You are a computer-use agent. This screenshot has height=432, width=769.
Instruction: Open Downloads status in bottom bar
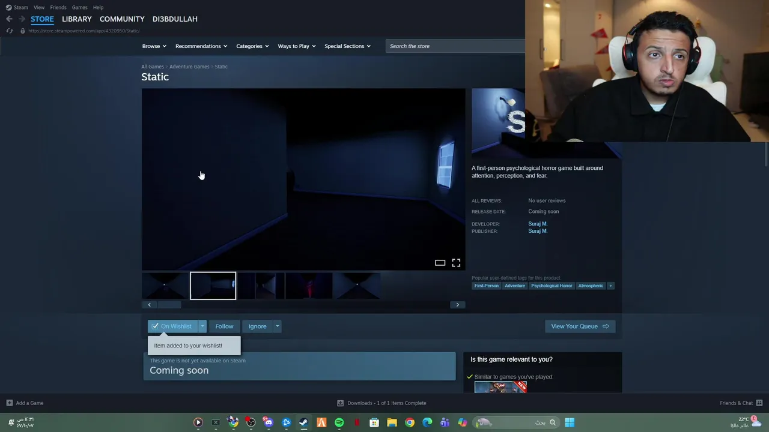[x=381, y=403]
